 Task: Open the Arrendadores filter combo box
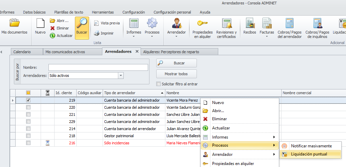121,76
